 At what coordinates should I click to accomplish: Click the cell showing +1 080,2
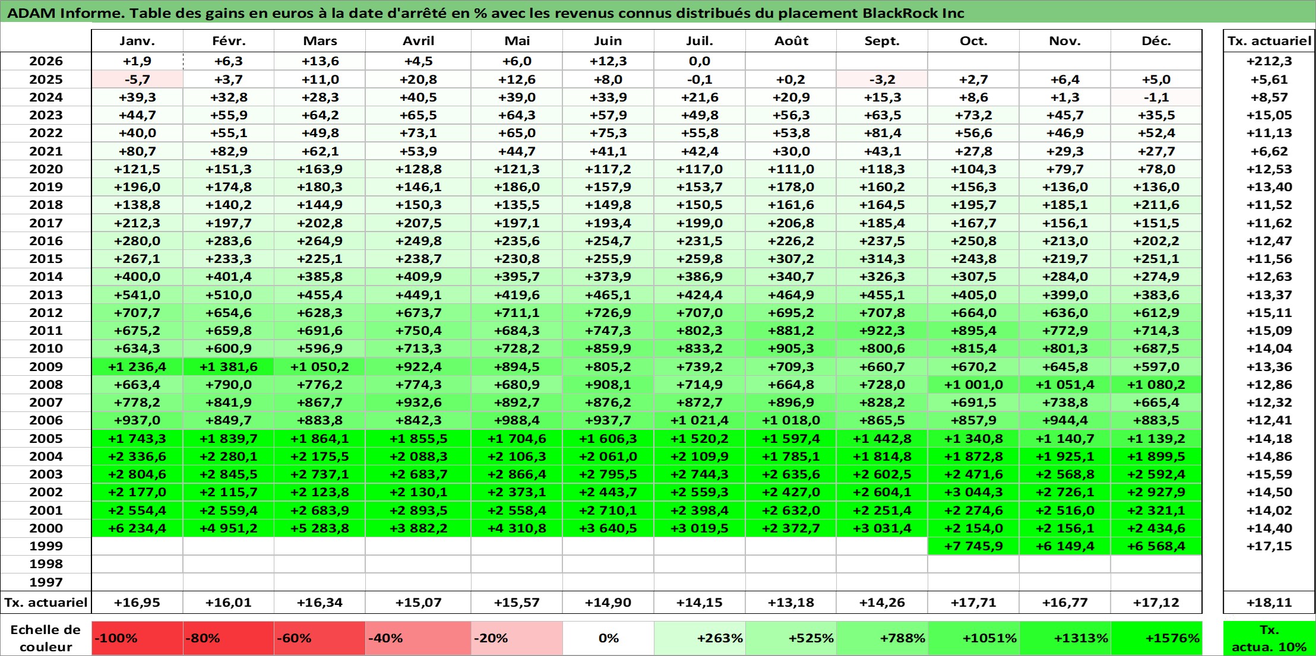pyautogui.click(x=1156, y=385)
